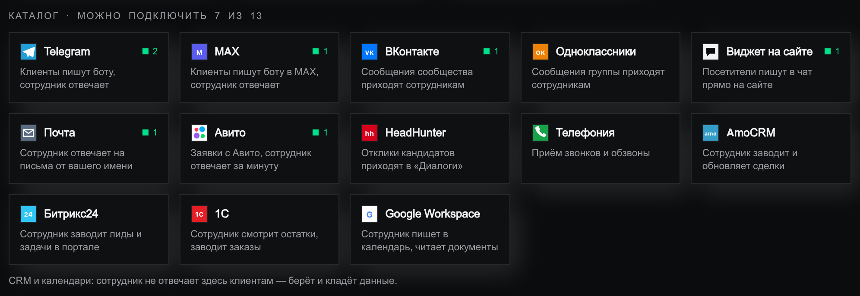
Task: Click the blue VK icon
Action: (370, 52)
